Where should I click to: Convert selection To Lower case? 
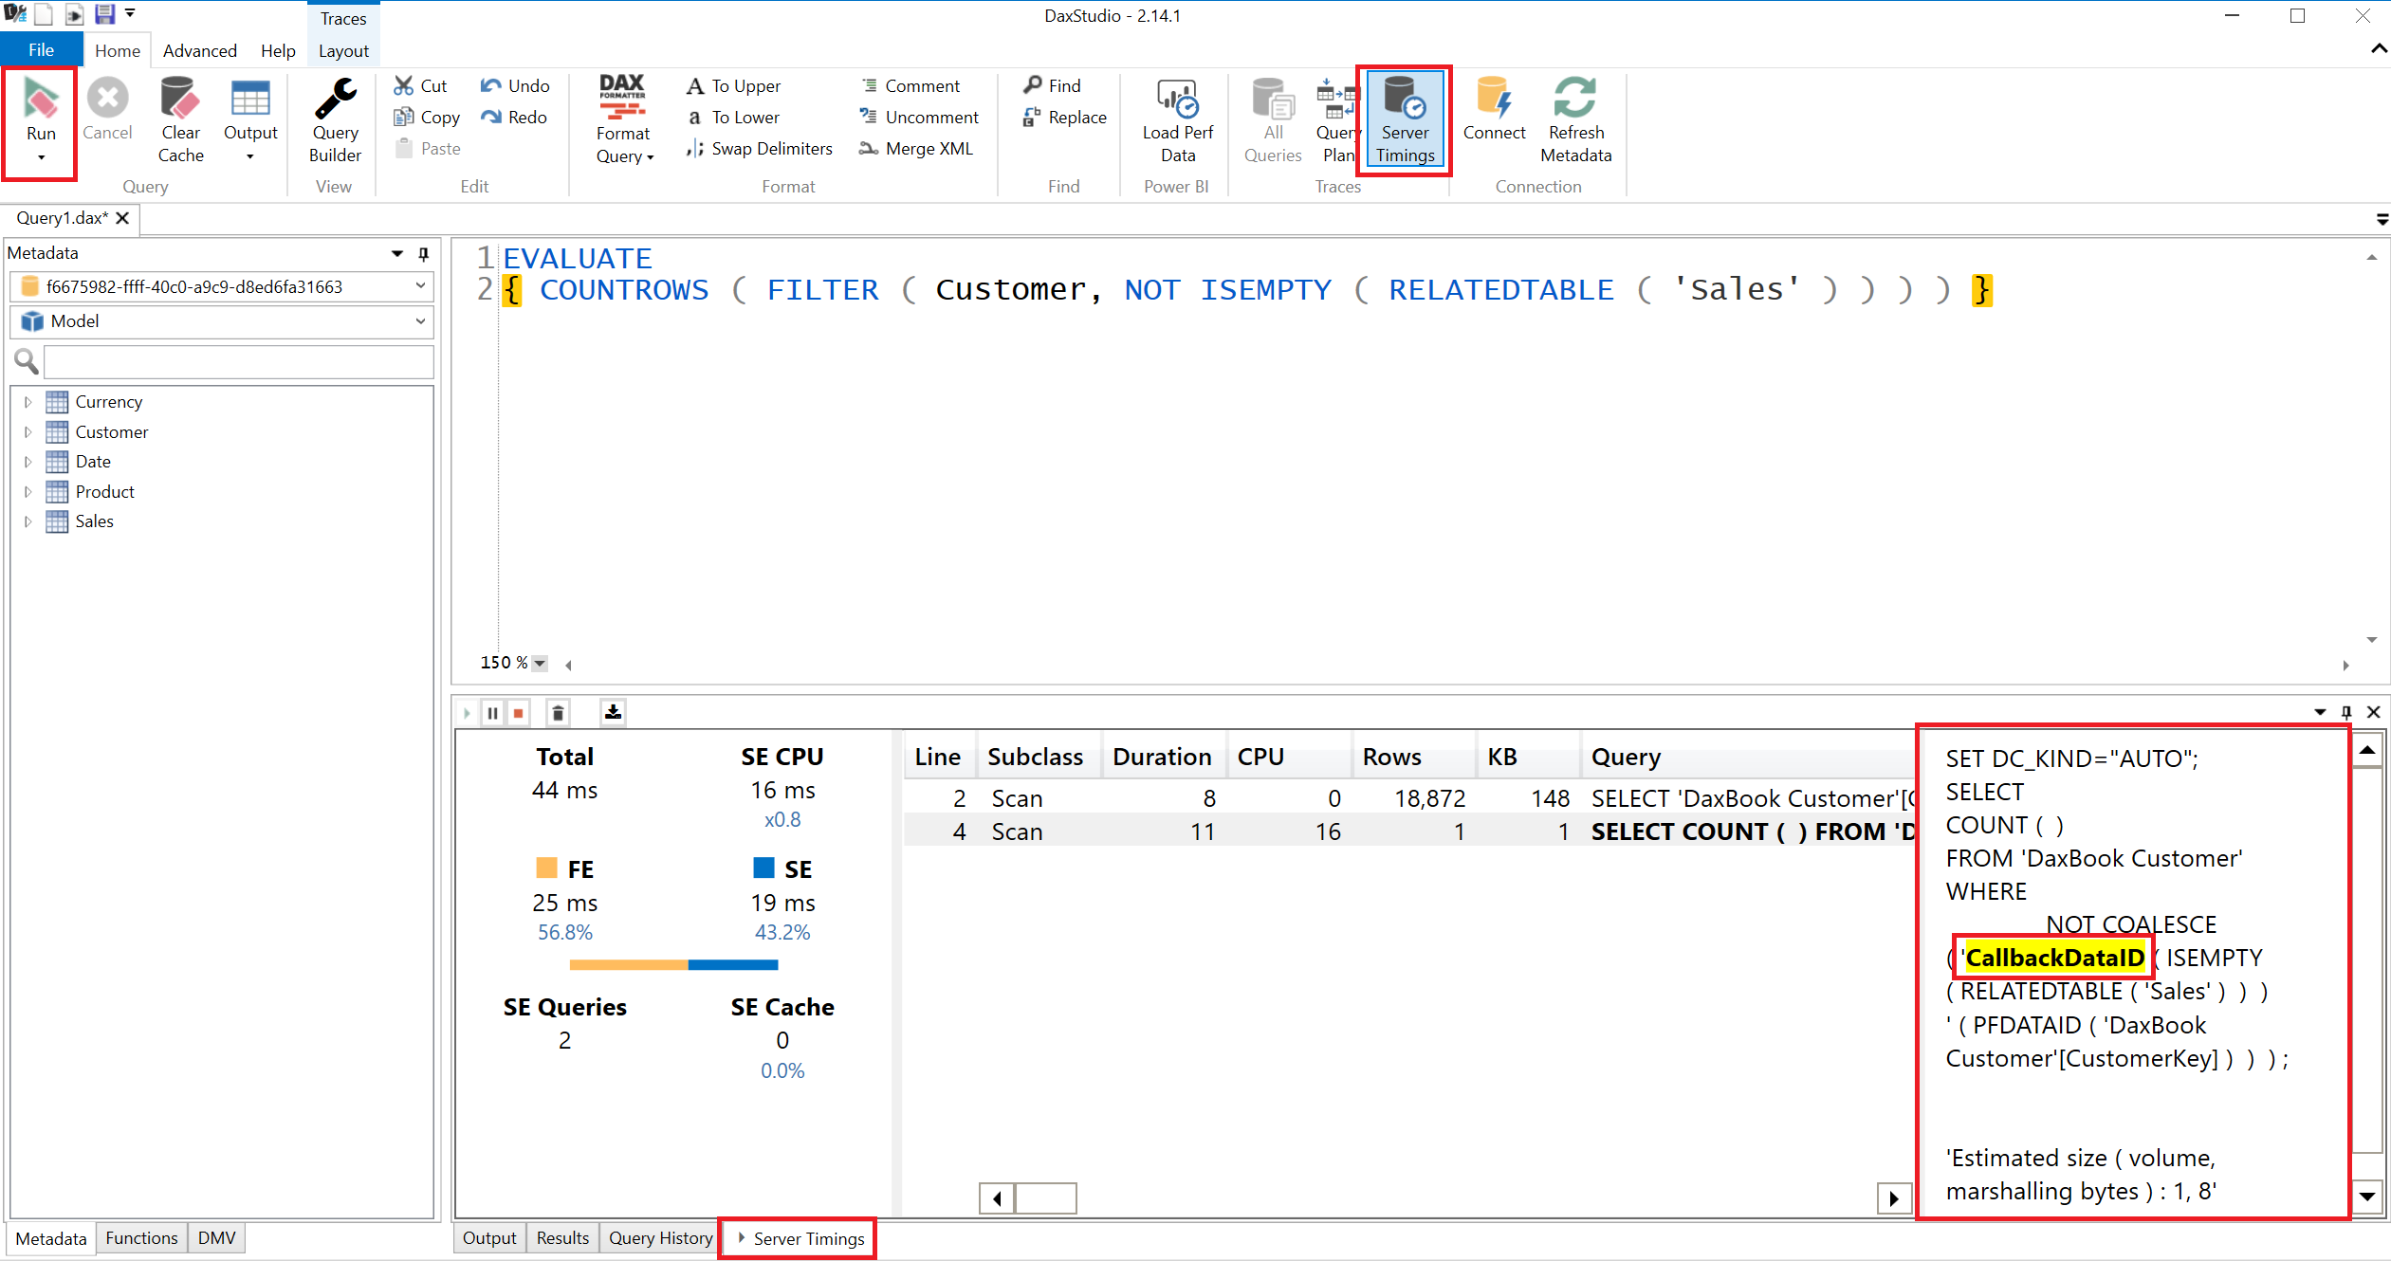(x=733, y=117)
